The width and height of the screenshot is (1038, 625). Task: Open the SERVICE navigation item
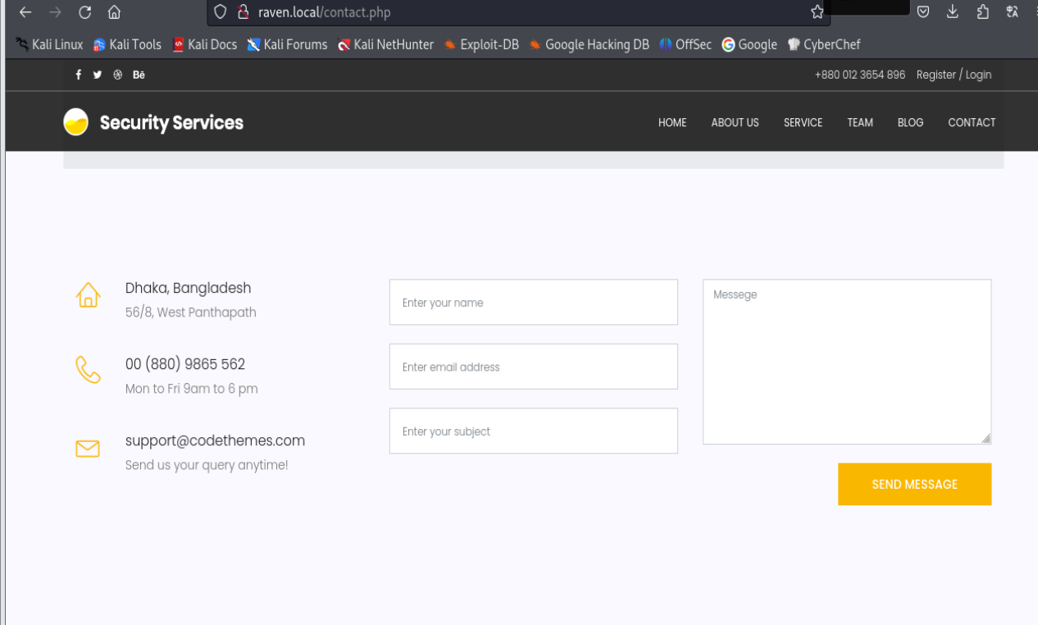pyautogui.click(x=803, y=122)
